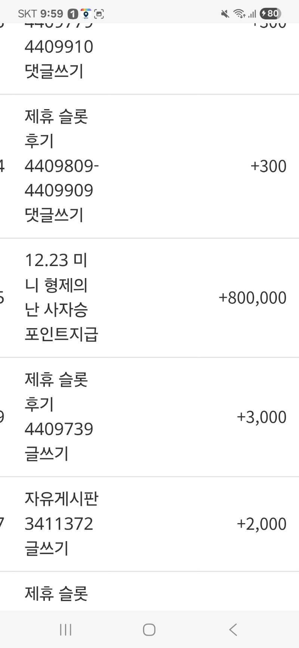Tap the recent apps navigation button
The height and width of the screenshot is (648, 299).
[x=65, y=630]
